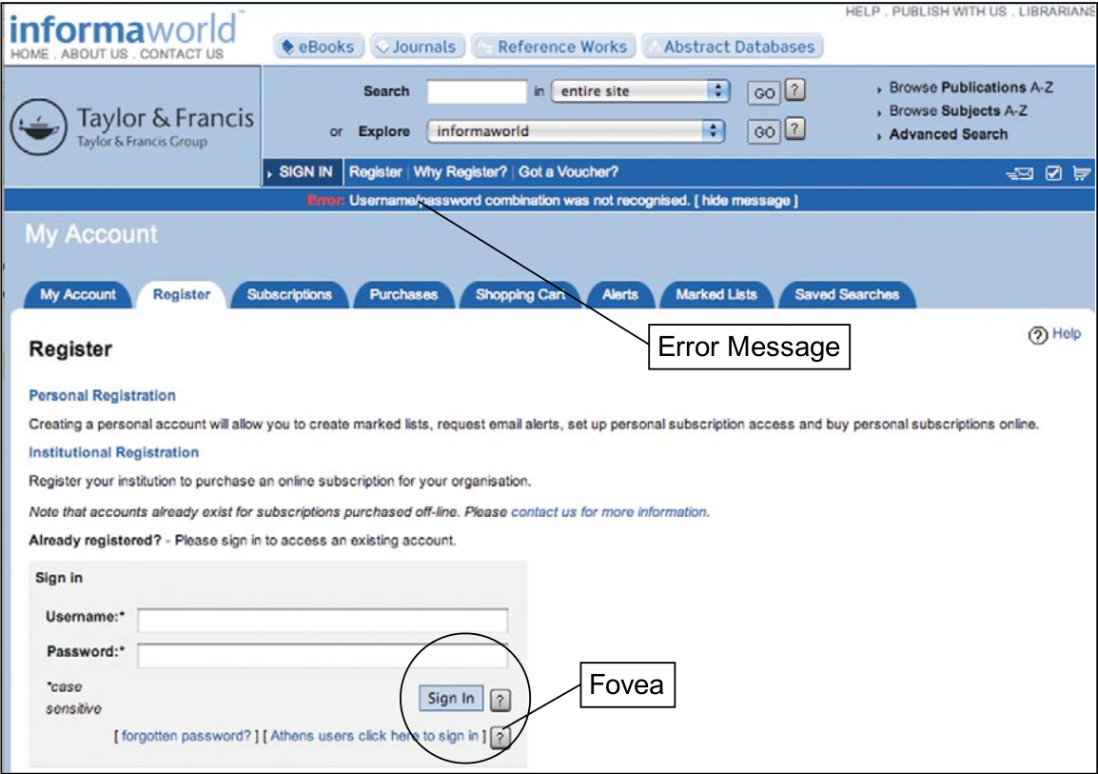Click the Taylor & Francis lamp logo
This screenshot has height=774, width=1098.
tap(38, 127)
